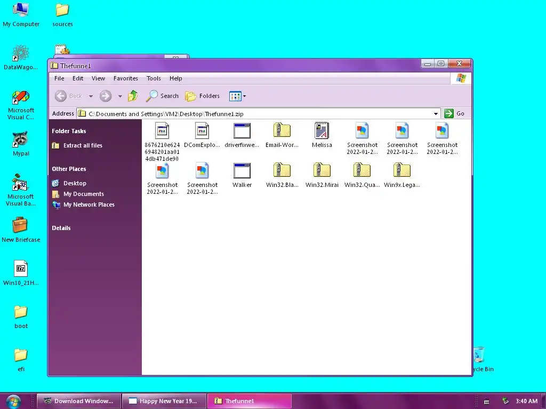Image resolution: width=546 pixels, height=409 pixels.
Task: Click the Search toolbar button
Action: tap(162, 96)
